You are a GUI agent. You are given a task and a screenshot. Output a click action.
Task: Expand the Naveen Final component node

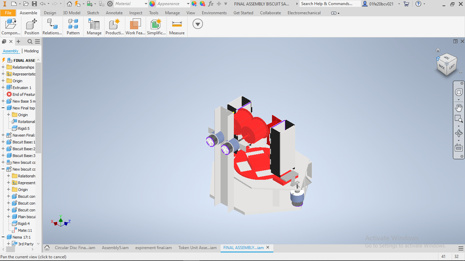tap(3, 135)
